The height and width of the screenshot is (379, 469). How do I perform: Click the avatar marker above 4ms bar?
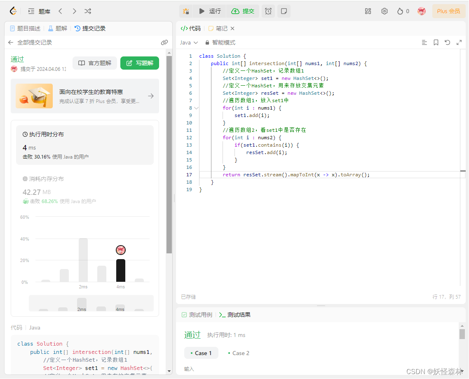(120, 250)
